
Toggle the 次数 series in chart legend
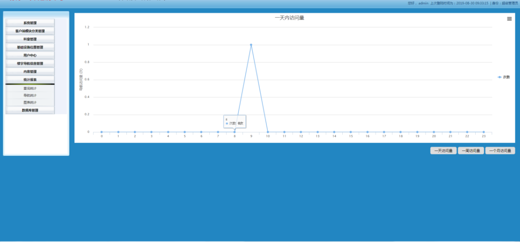click(503, 77)
